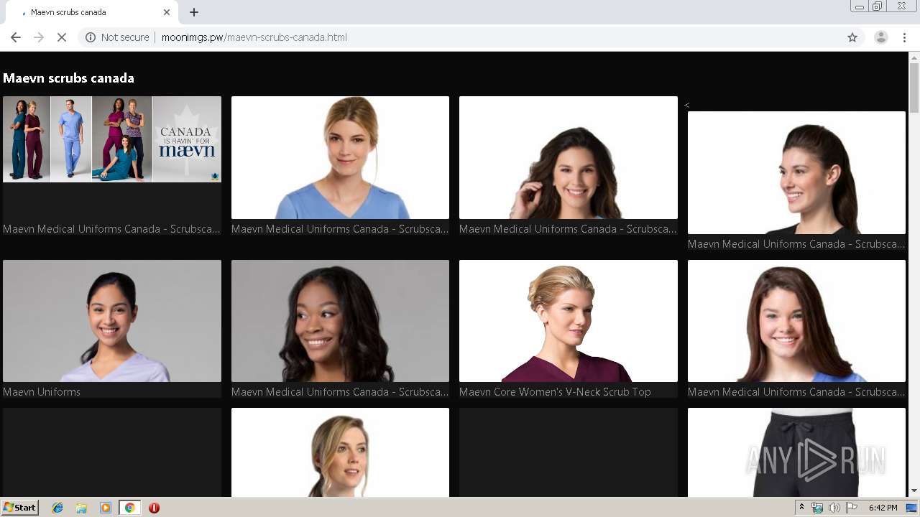Click the small '<' character above the fourth image
The height and width of the screenshot is (517, 920).
687,106
